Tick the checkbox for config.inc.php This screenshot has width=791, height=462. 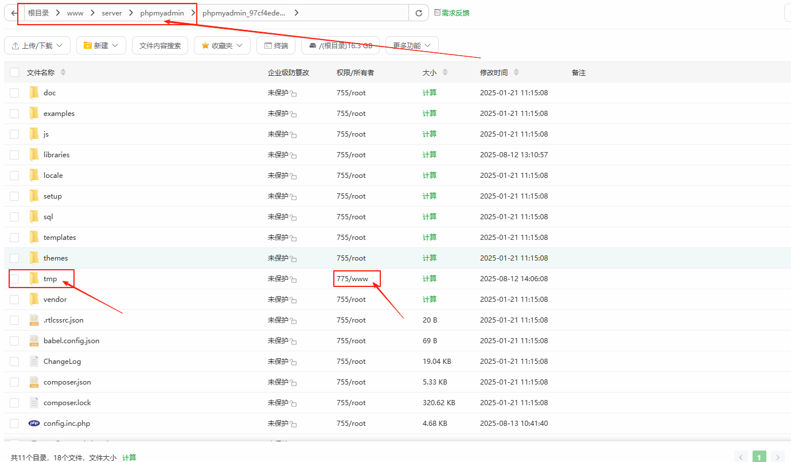(x=14, y=424)
